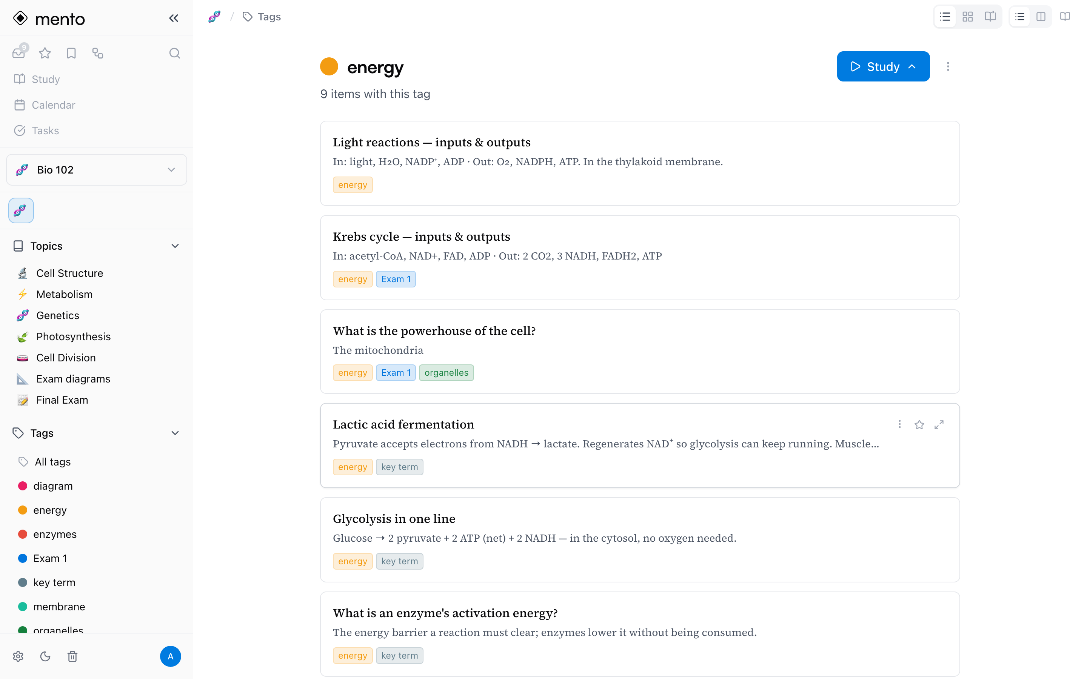
Task: Click Exam 1 chip on Krebs cycle card
Action: tap(396, 279)
